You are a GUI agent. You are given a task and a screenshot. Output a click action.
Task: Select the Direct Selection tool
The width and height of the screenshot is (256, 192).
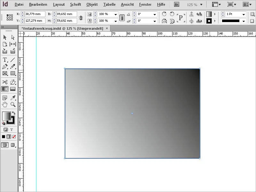[x=13, y=37]
